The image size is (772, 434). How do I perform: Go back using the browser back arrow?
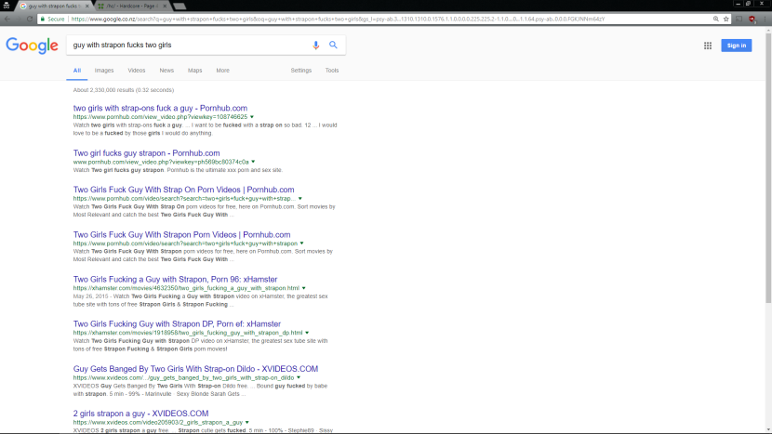click(7, 18)
